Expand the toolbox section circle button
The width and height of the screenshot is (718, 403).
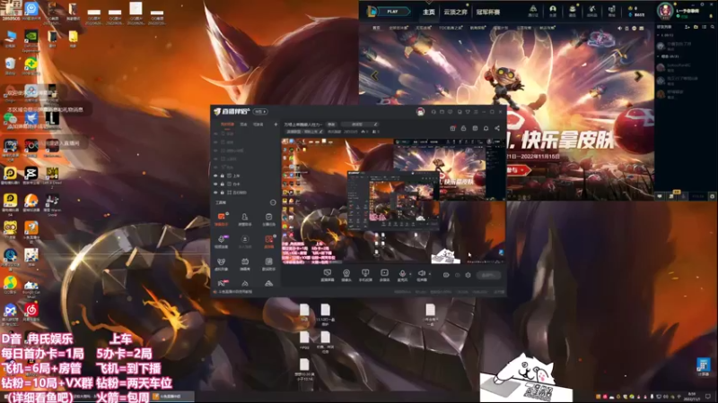click(x=273, y=202)
